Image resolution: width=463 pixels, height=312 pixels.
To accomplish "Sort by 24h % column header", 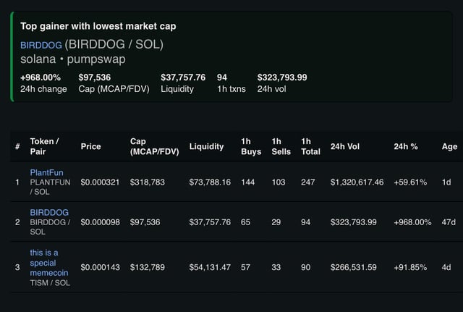I will [405, 146].
